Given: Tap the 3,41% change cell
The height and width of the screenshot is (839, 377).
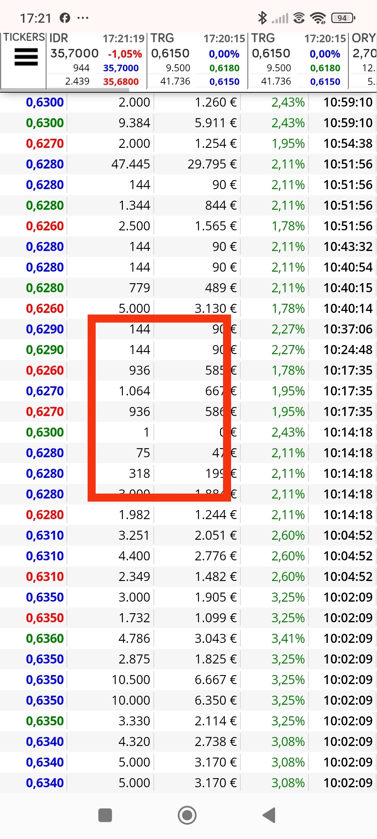Looking at the screenshot, I should point(288,638).
